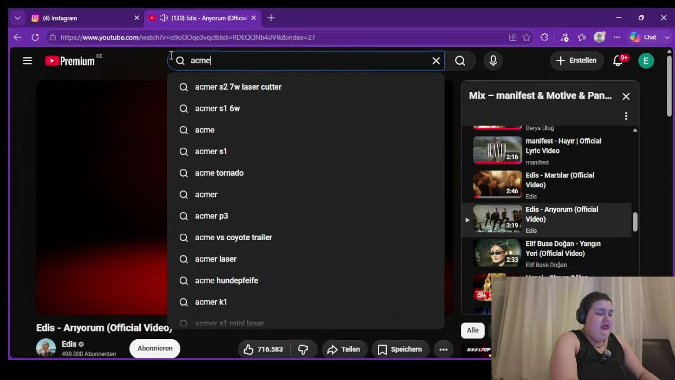
Task: Share the video via Teilen
Action: pos(344,349)
